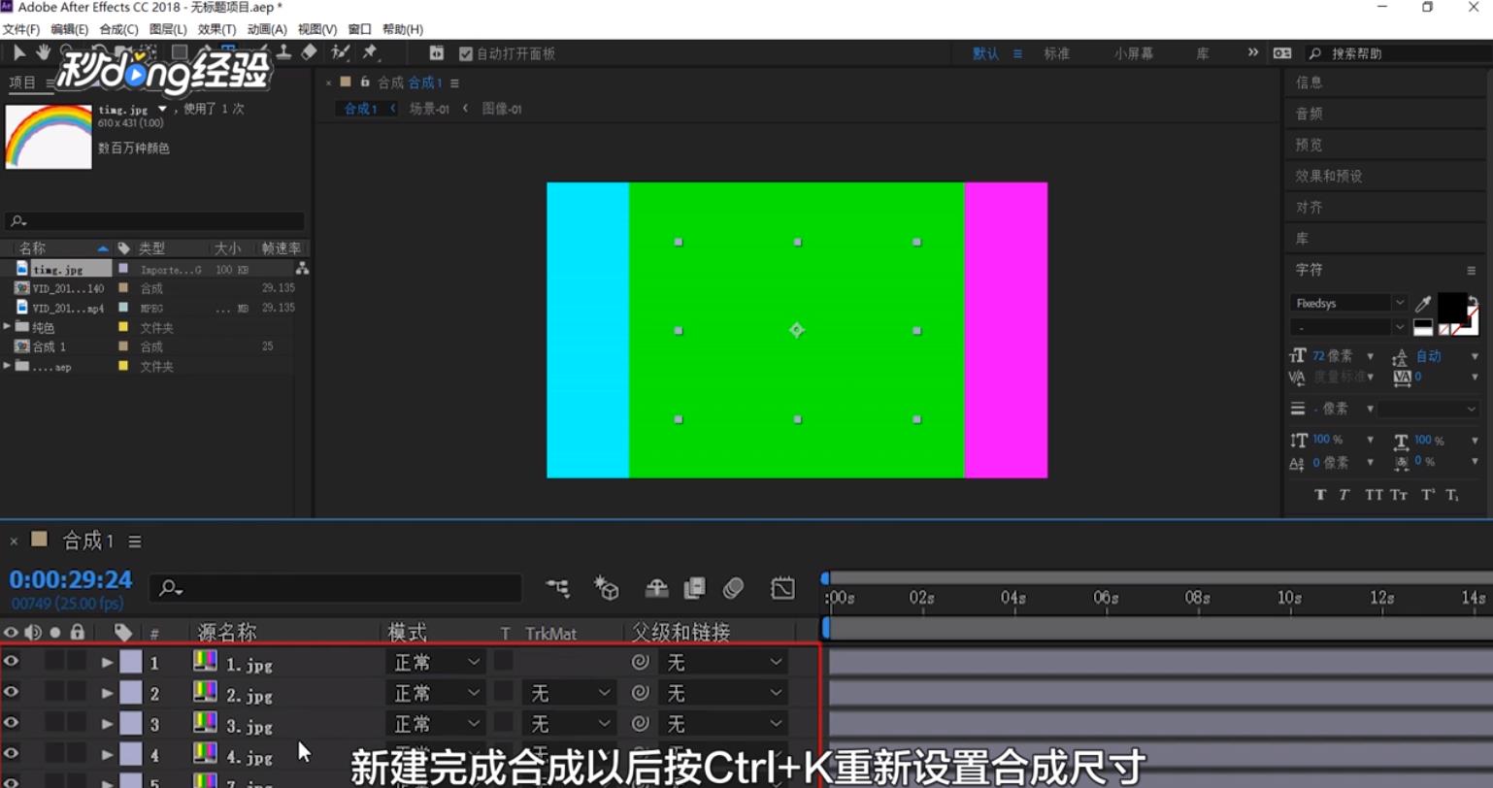
Task: Open the 字符 panel on the right
Action: coord(1311,270)
